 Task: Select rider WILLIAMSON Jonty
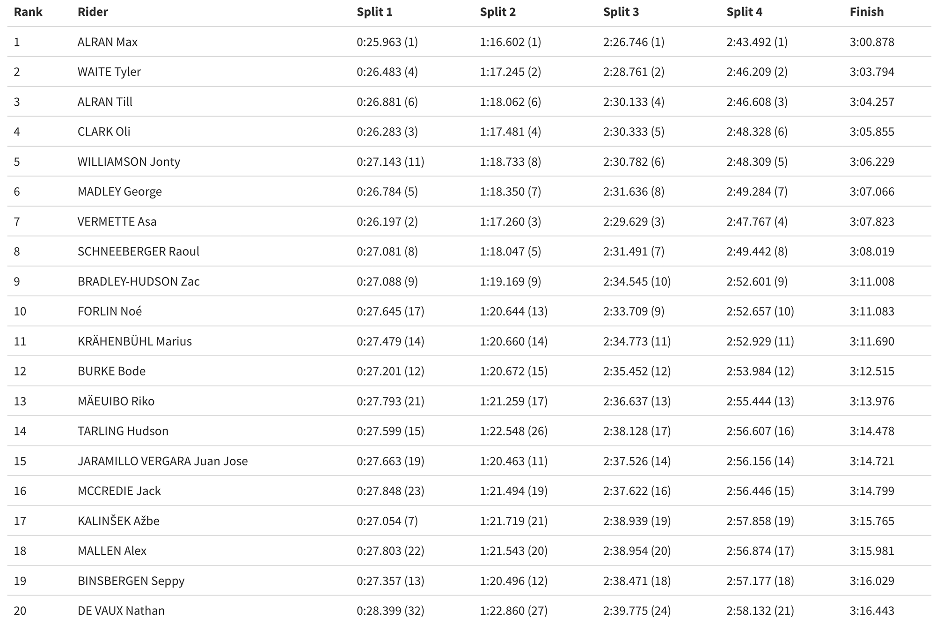pyautogui.click(x=129, y=162)
